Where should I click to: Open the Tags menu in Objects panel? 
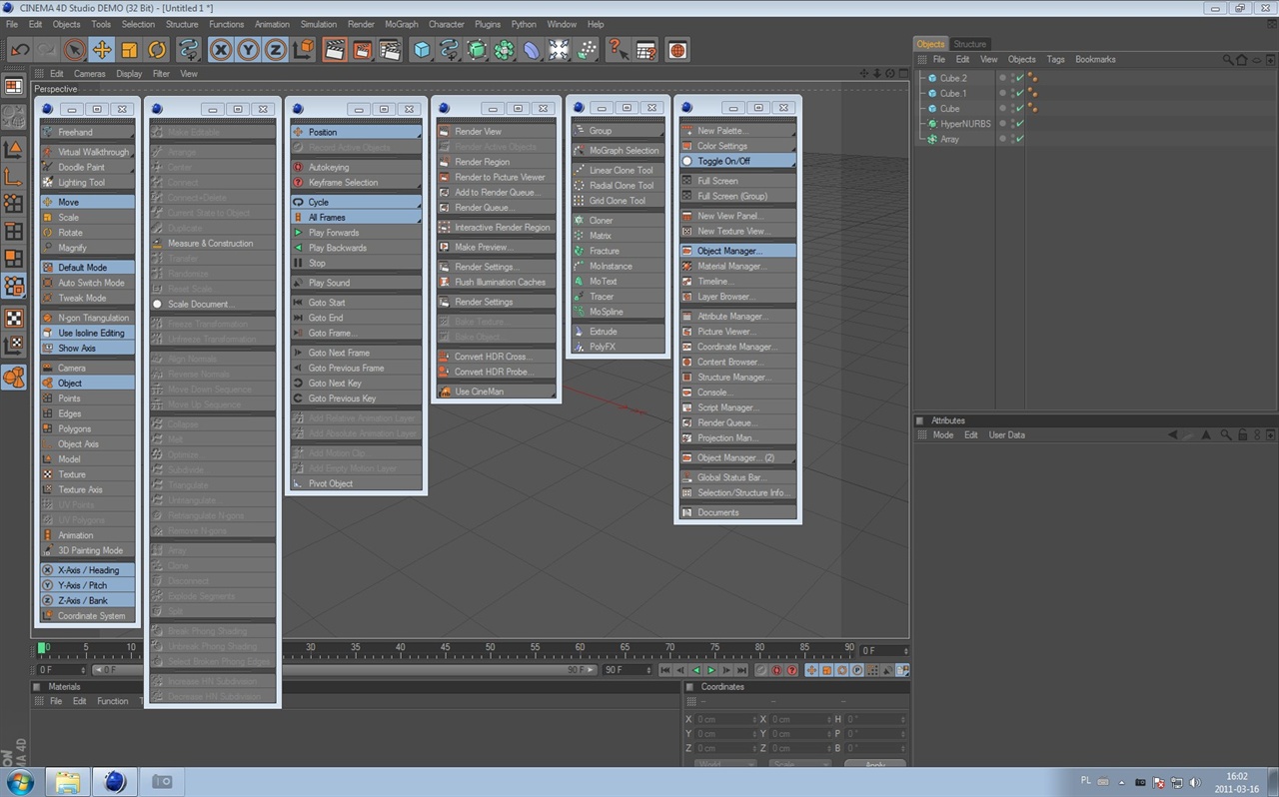1055,60
